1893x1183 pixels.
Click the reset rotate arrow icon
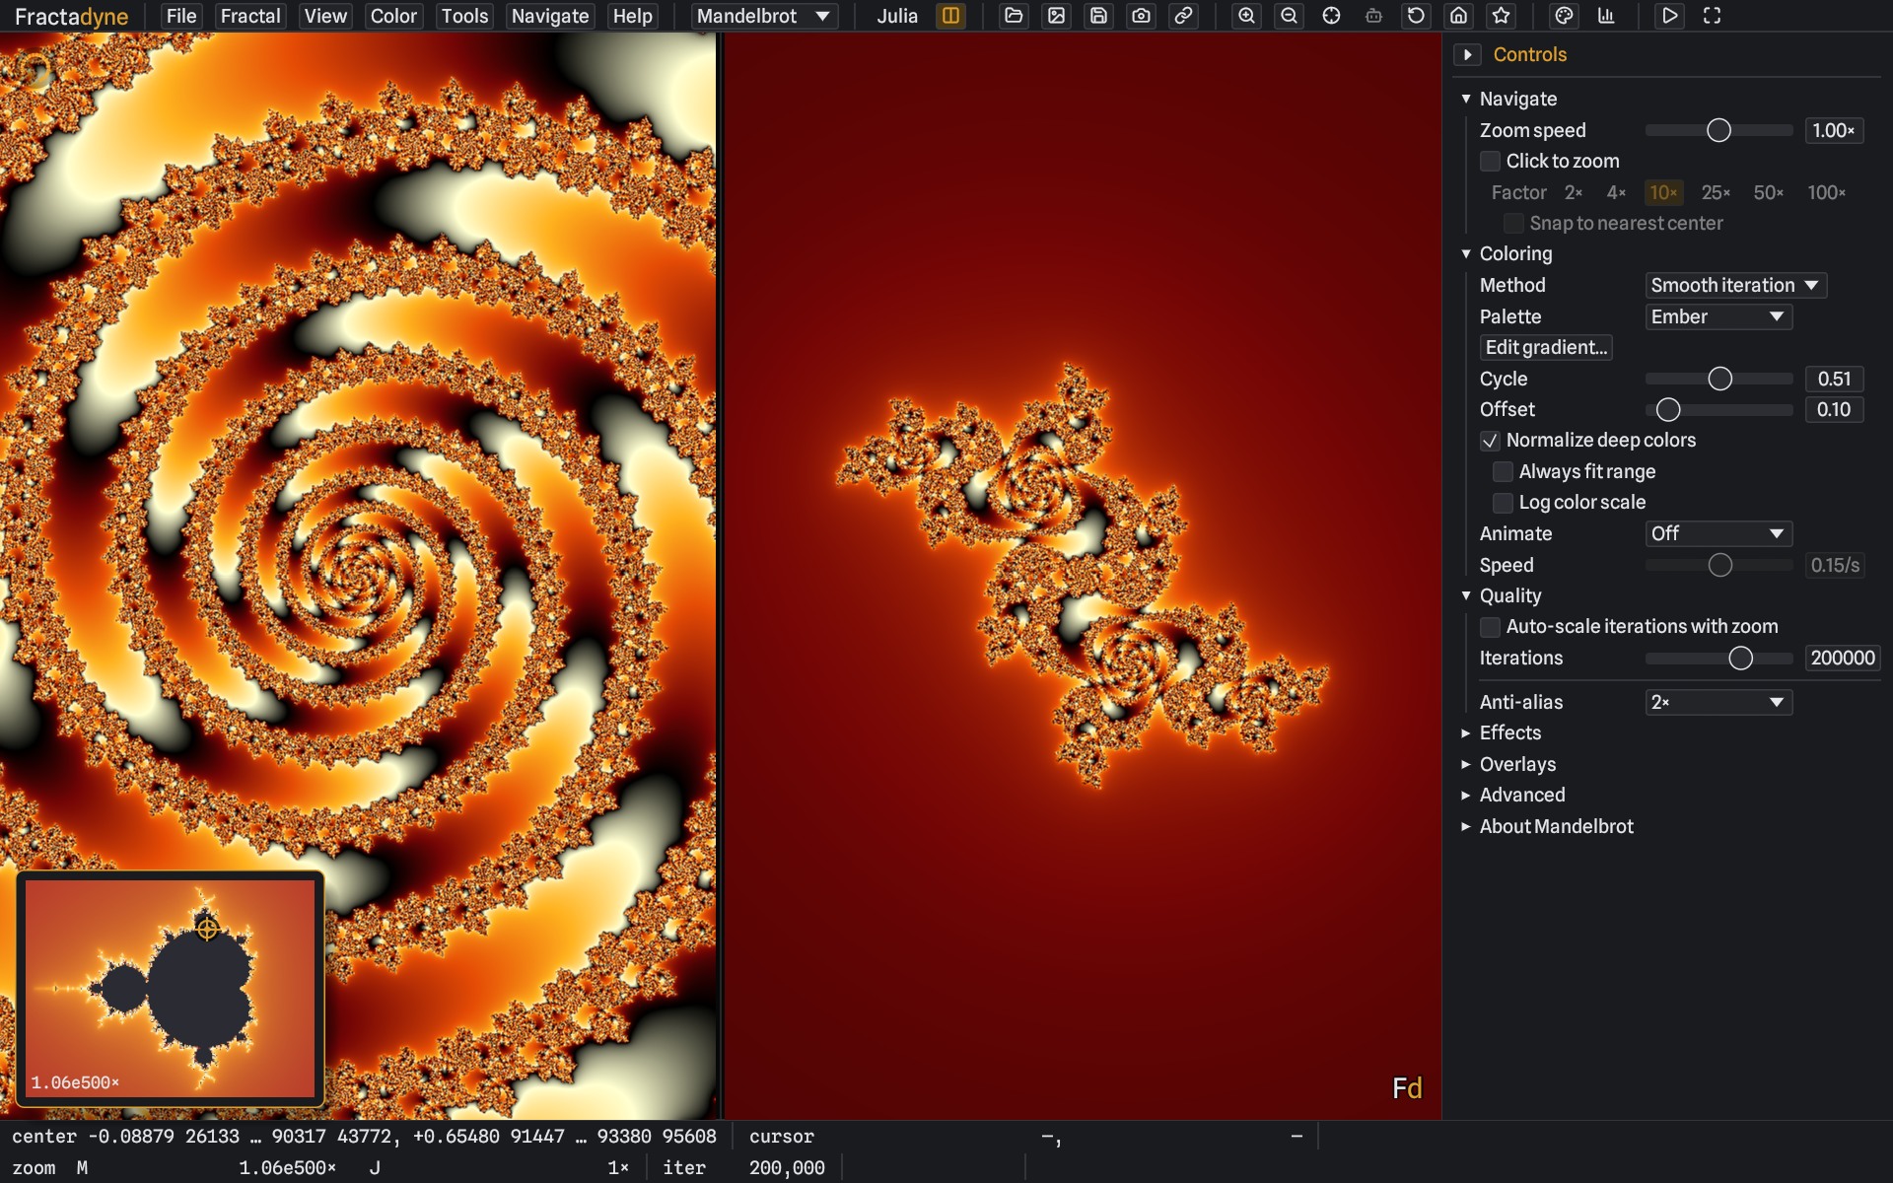point(1416,16)
